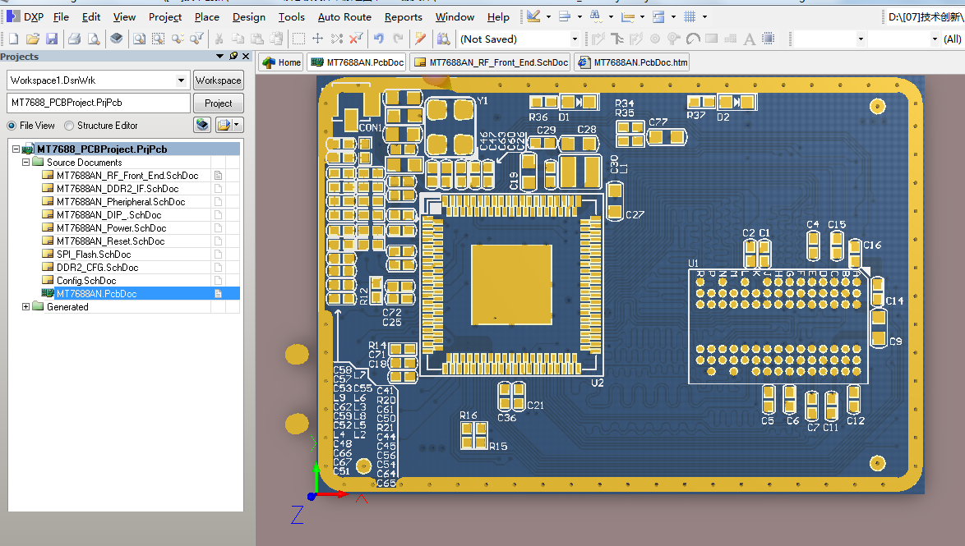Click the place component chip icon

[768, 39]
